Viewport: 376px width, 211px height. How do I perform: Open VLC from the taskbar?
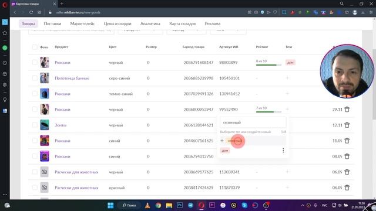click(147, 205)
